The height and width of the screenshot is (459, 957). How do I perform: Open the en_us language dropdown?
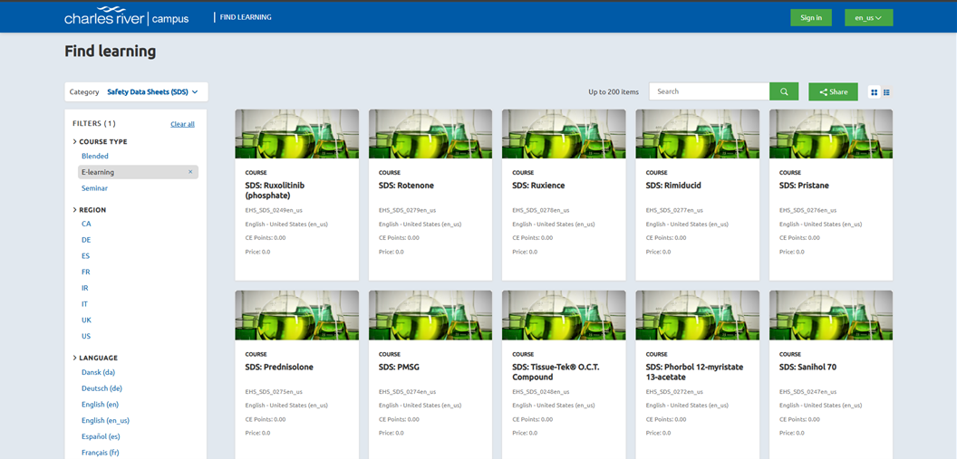[x=868, y=18]
